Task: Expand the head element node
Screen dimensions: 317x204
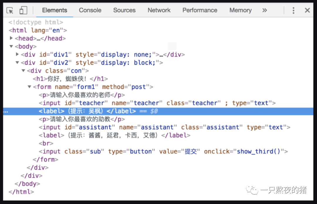Action: tap(11, 38)
